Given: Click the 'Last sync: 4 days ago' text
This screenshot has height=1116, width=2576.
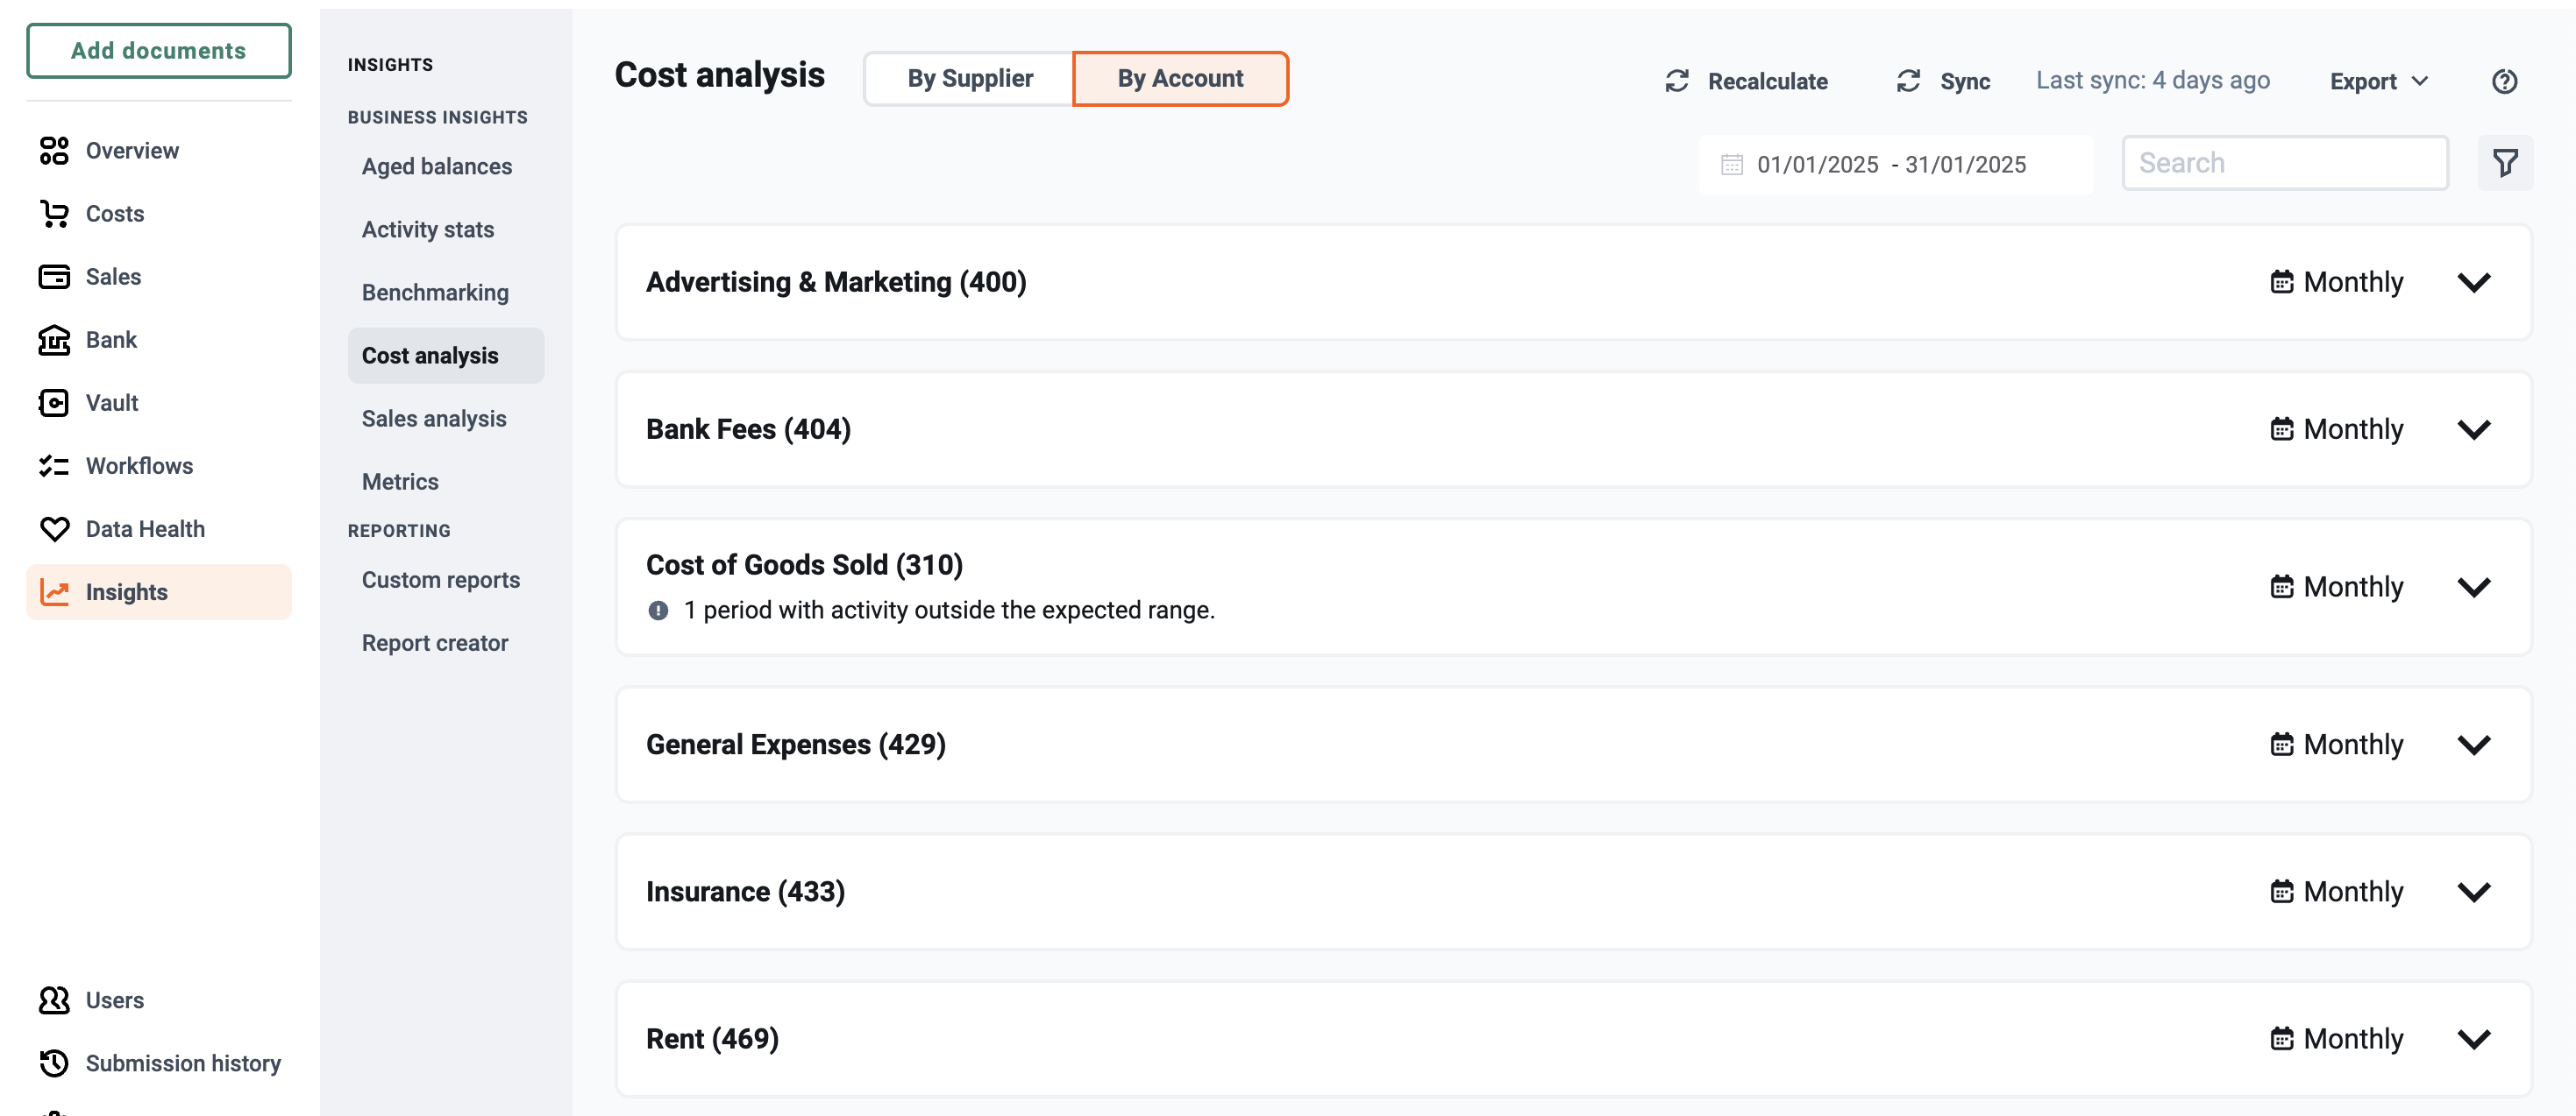Looking at the screenshot, I should tap(2153, 80).
